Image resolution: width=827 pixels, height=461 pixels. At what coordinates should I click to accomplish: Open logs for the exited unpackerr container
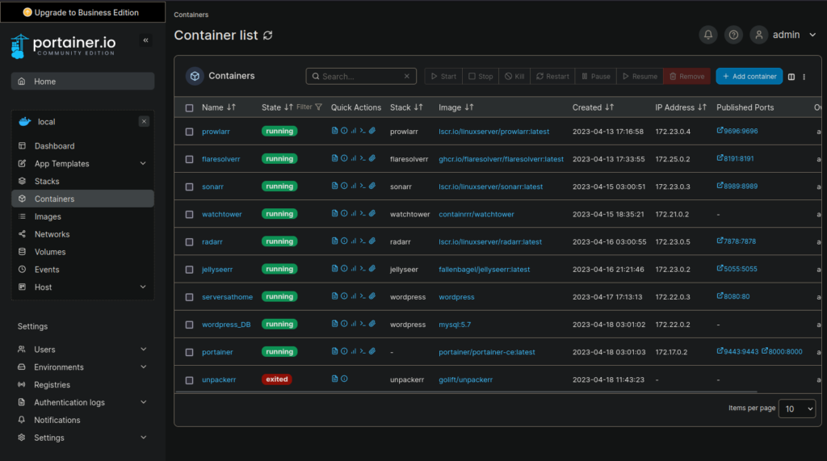click(x=334, y=379)
